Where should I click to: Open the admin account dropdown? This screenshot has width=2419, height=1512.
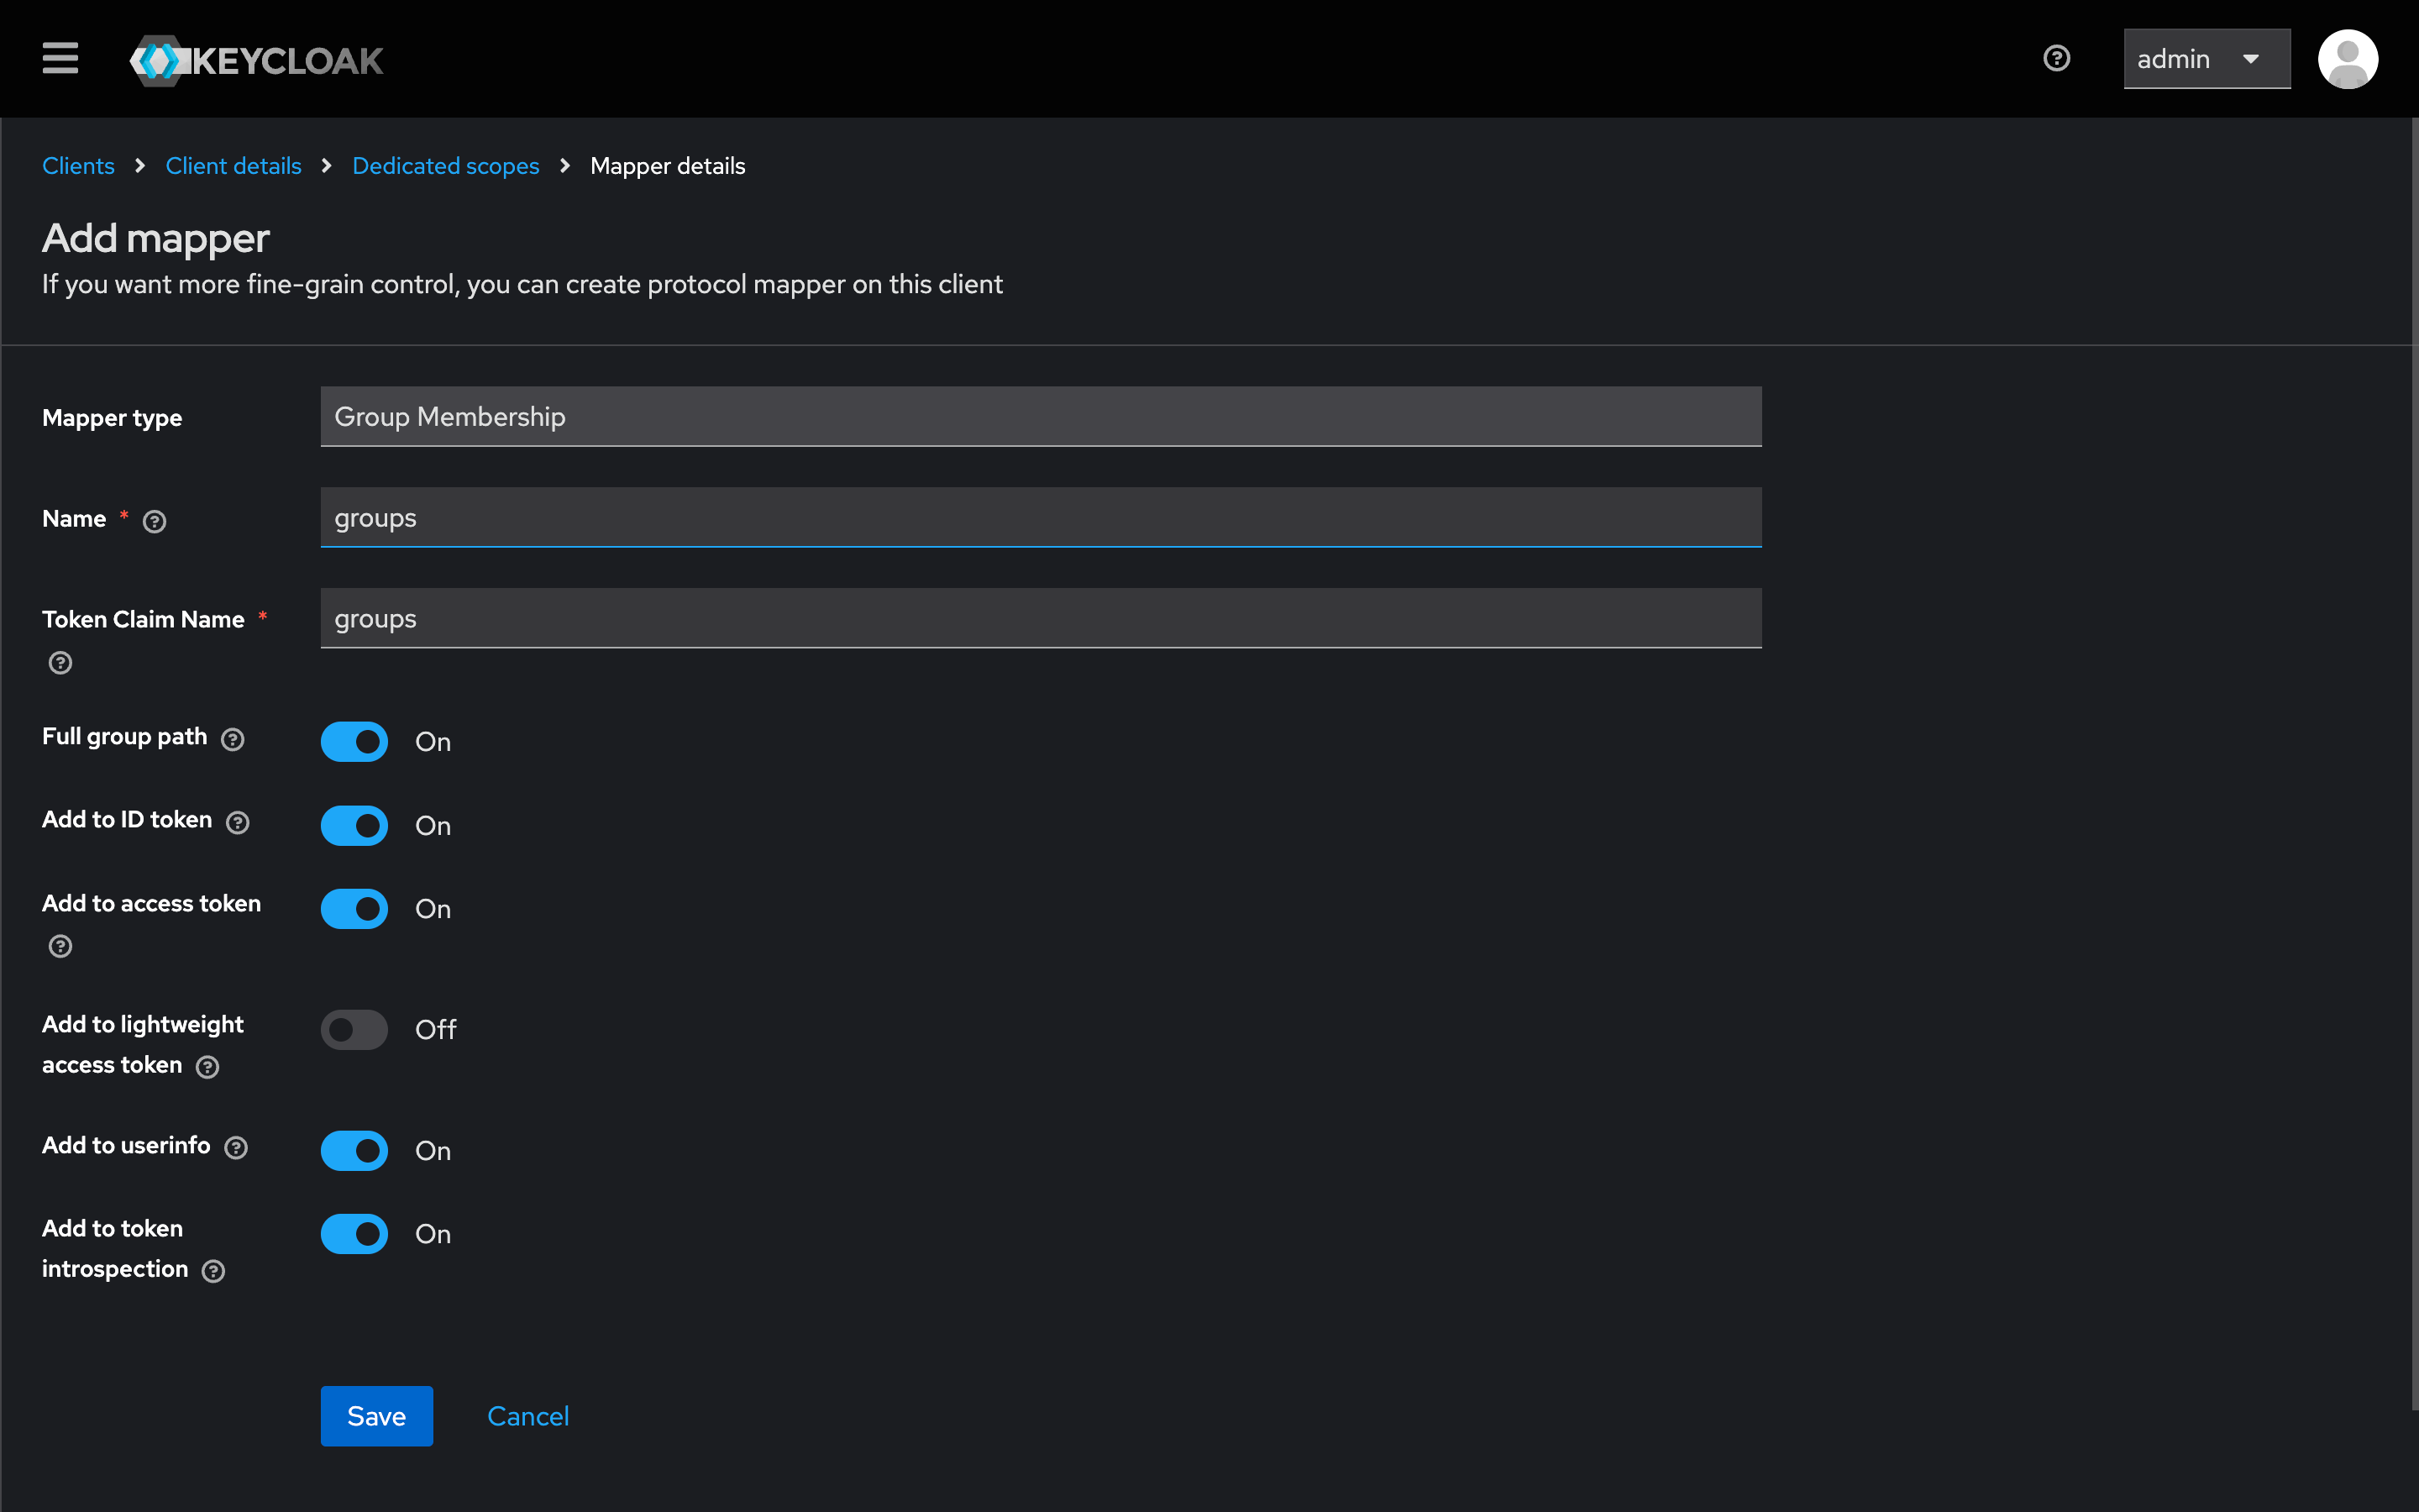(2206, 58)
